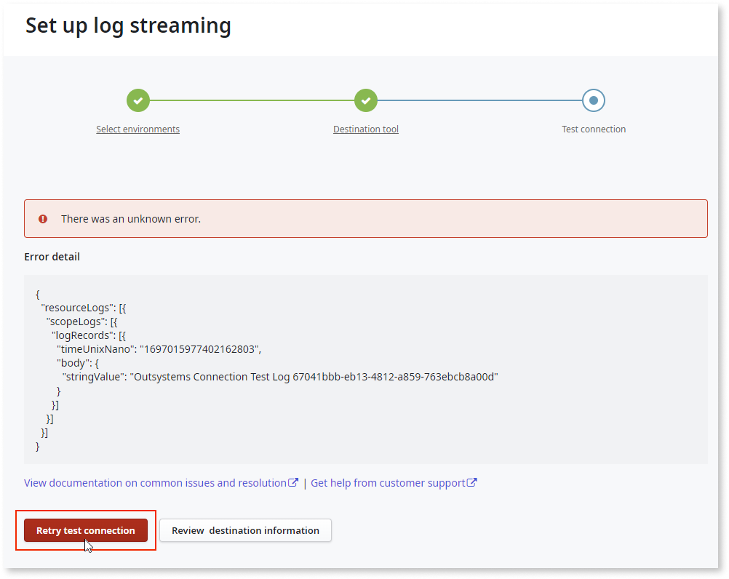Click the green checkmark on Select environments step
This screenshot has width=729, height=579.
pyautogui.click(x=138, y=100)
